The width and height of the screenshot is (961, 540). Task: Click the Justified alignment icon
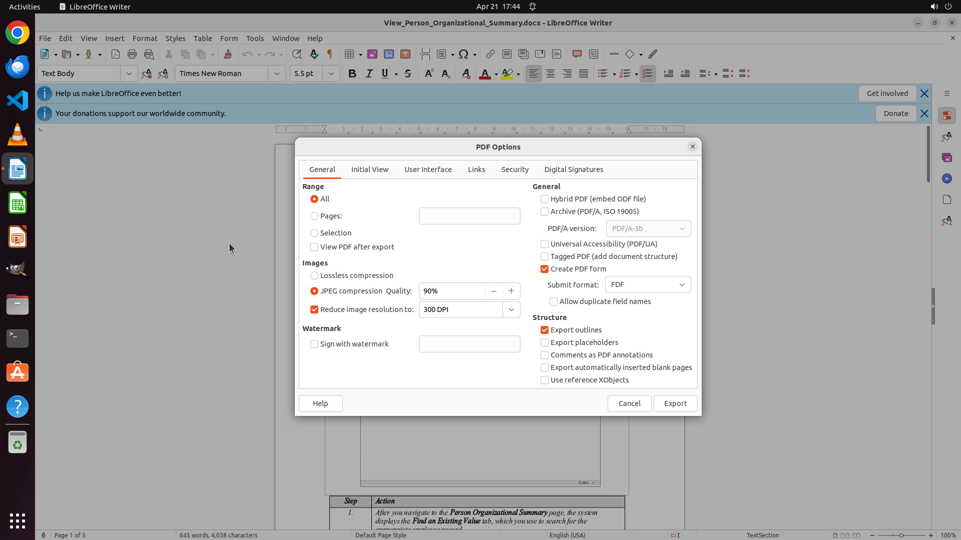(x=584, y=73)
